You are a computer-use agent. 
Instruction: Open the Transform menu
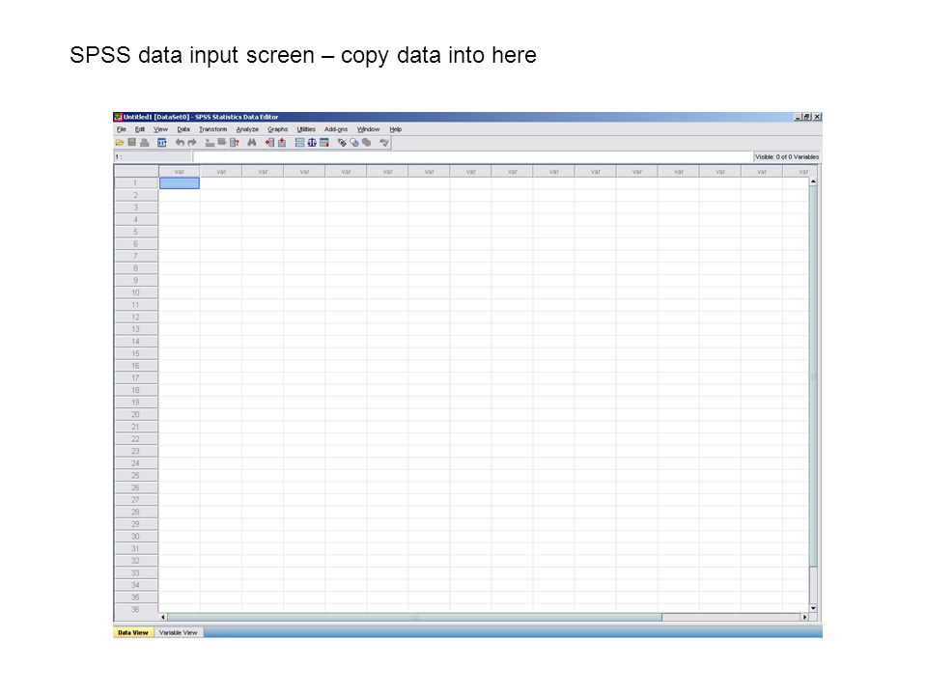[x=212, y=129]
